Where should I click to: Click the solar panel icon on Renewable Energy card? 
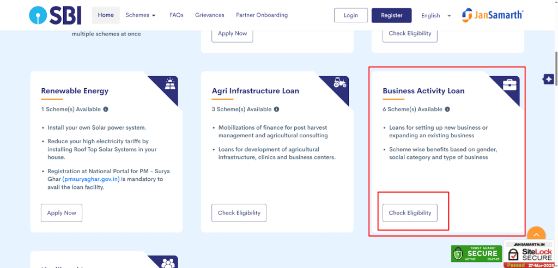click(169, 84)
